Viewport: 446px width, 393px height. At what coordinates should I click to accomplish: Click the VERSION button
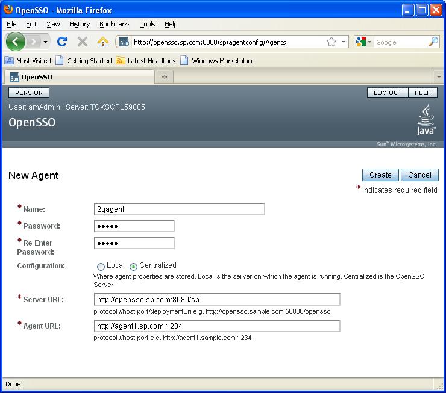[x=29, y=93]
